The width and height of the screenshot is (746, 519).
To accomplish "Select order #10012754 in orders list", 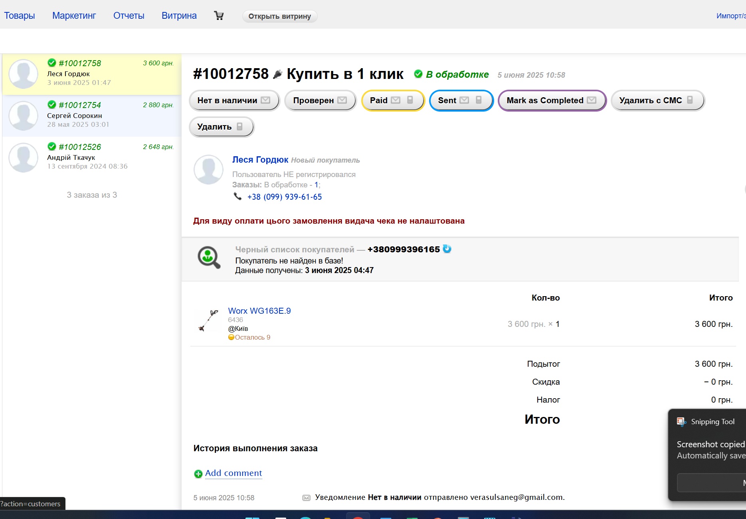I will click(x=92, y=116).
